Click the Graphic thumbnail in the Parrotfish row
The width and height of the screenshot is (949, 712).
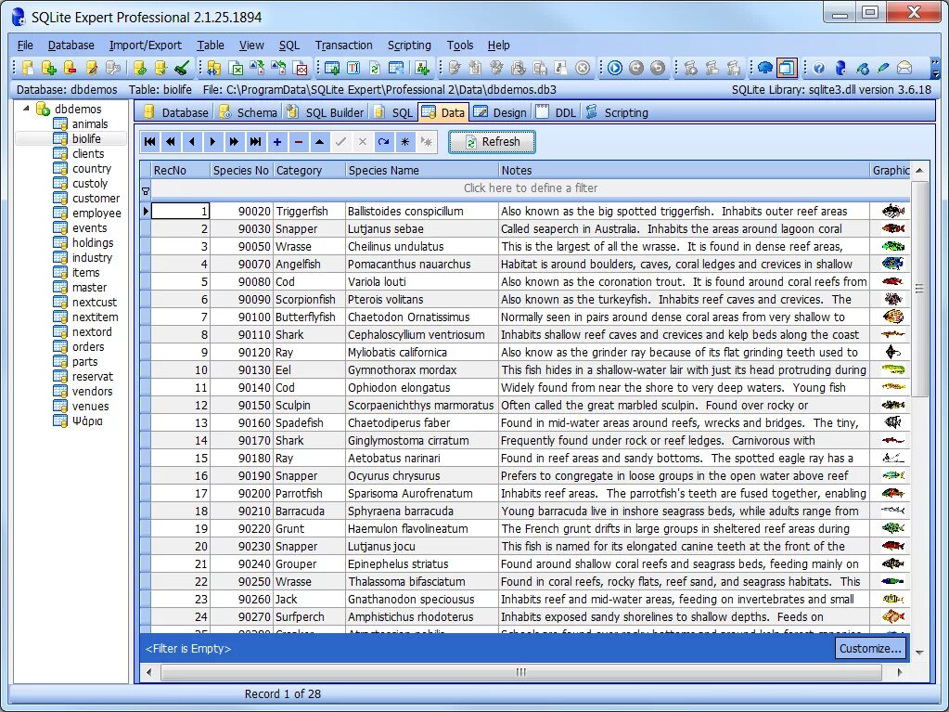pyautogui.click(x=892, y=493)
